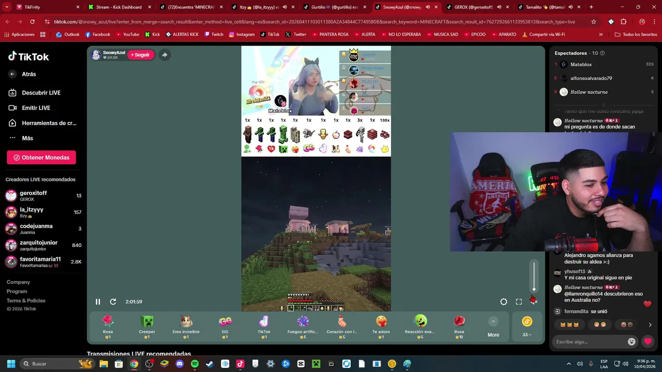Screen dimensions: 662x372
Task: Click Obtener Monedas button
Action: pyautogui.click(x=41, y=158)
